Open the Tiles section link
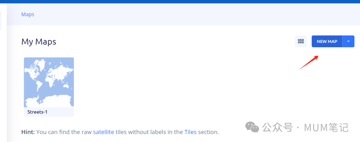 point(190,132)
